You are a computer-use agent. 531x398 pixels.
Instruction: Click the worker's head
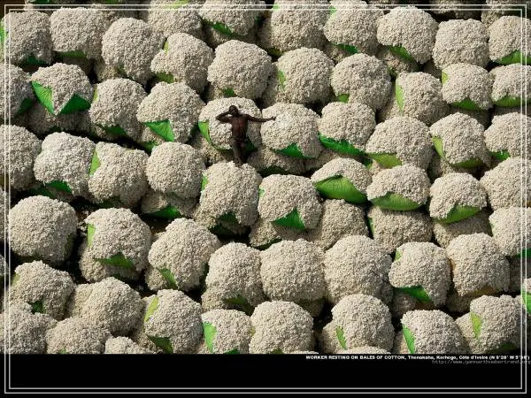tap(234, 111)
